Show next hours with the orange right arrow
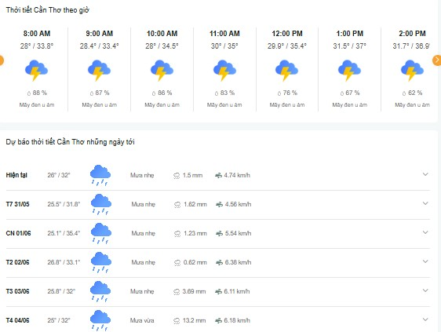 [x=437, y=60]
